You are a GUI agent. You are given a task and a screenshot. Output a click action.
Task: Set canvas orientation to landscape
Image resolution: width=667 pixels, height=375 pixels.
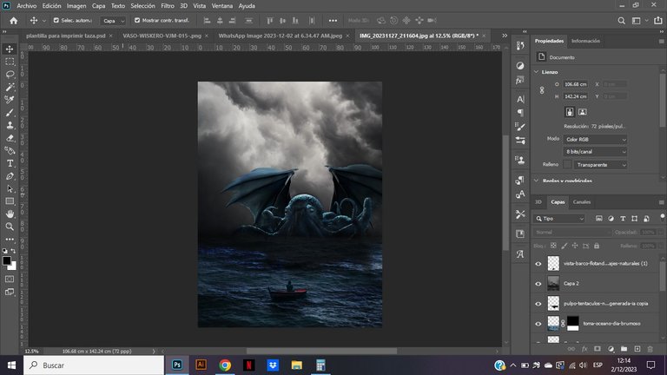click(583, 112)
